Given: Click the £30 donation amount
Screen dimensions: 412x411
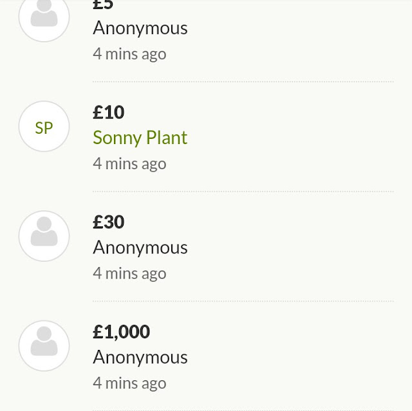Looking at the screenshot, I should pyautogui.click(x=108, y=222).
